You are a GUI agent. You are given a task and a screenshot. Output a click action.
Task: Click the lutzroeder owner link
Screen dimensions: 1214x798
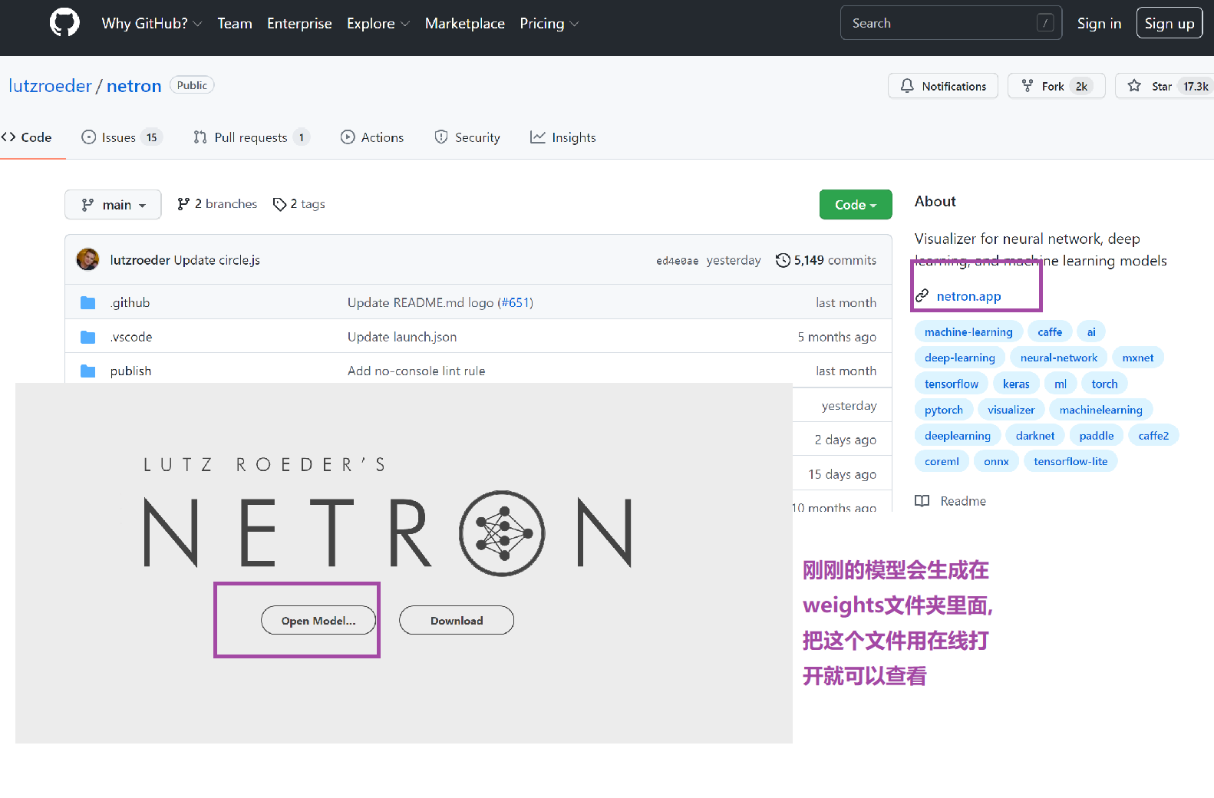(x=50, y=86)
